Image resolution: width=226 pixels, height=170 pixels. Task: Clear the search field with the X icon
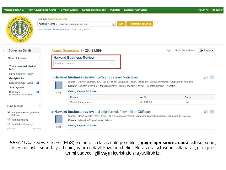point(114,24)
